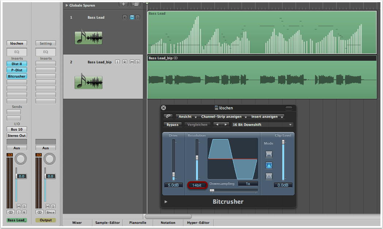The height and width of the screenshot is (229, 383).
Task: Click the add track plus icon
Action: pos(124,4)
